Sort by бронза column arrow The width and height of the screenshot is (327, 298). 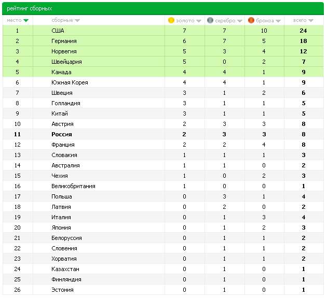click(278, 21)
